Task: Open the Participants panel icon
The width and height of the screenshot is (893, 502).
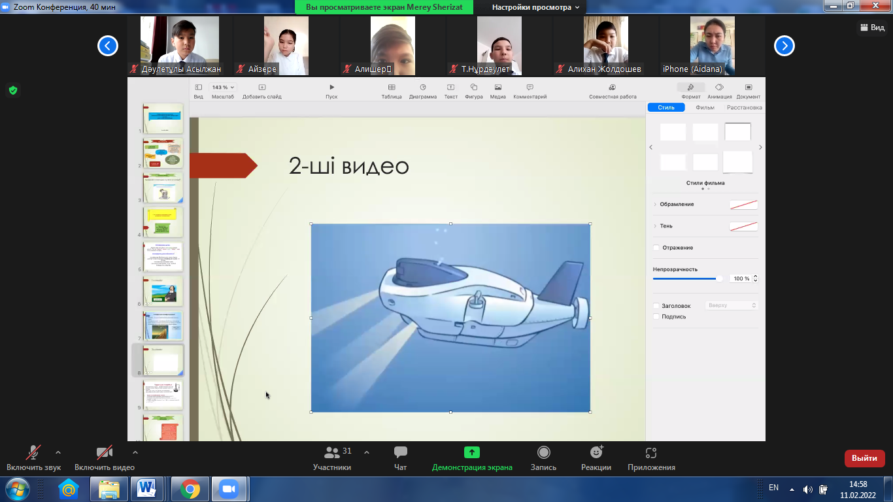Action: pyautogui.click(x=333, y=452)
